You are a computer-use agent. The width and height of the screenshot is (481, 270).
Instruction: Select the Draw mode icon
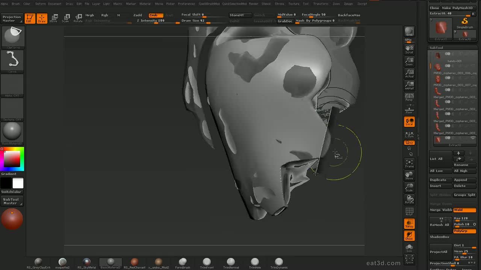[x=42, y=18]
